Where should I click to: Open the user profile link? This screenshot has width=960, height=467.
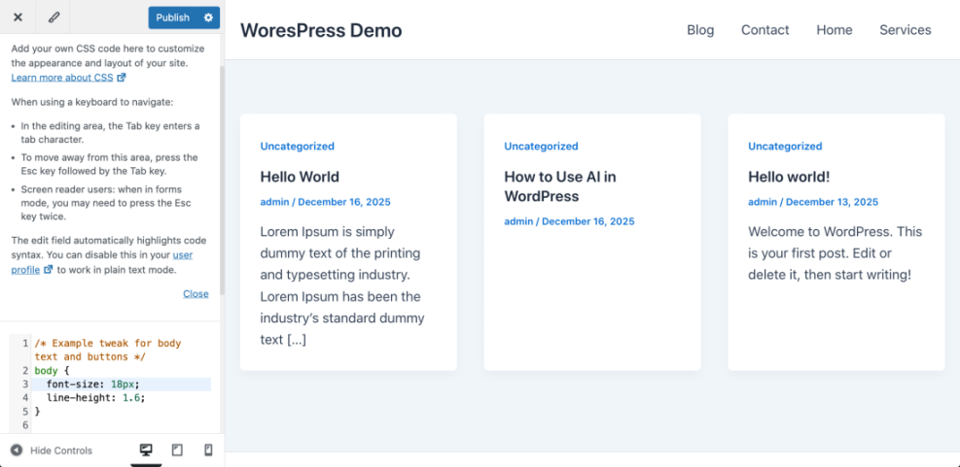(x=101, y=262)
